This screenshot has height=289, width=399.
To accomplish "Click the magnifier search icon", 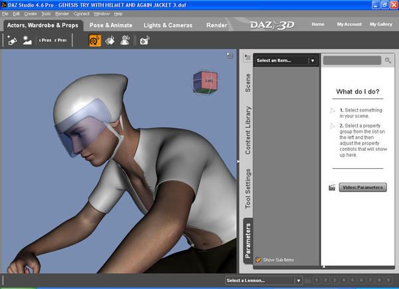I will 388,60.
